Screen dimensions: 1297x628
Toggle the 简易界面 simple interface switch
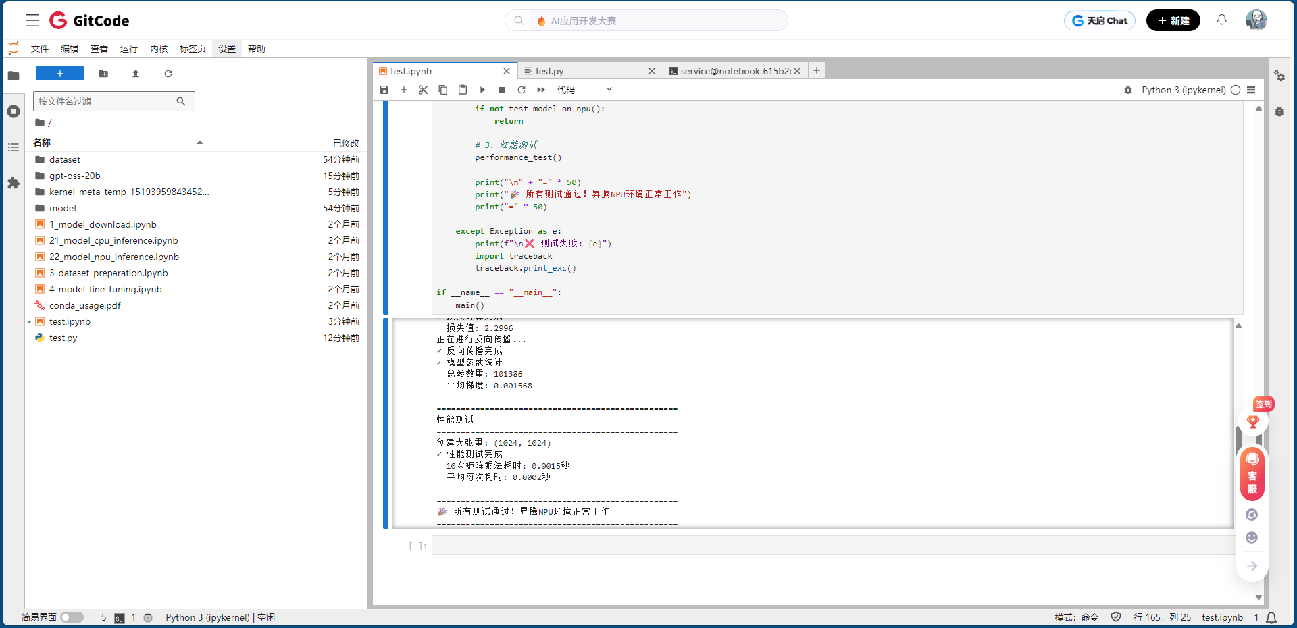(x=72, y=617)
